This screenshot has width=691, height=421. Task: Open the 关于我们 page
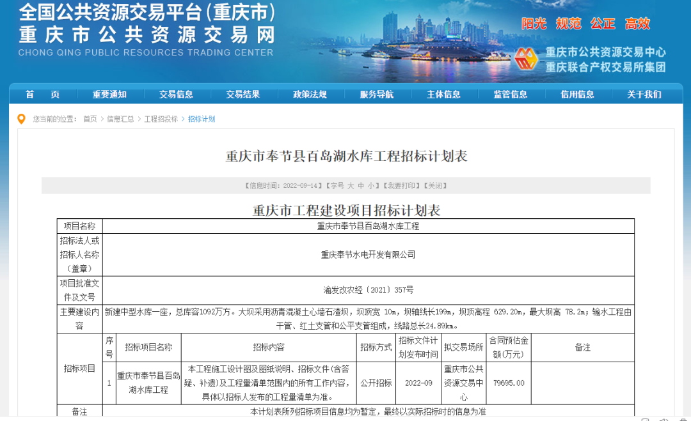[x=644, y=95]
